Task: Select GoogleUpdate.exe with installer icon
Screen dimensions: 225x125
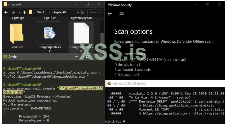Action: click(x=50, y=37)
